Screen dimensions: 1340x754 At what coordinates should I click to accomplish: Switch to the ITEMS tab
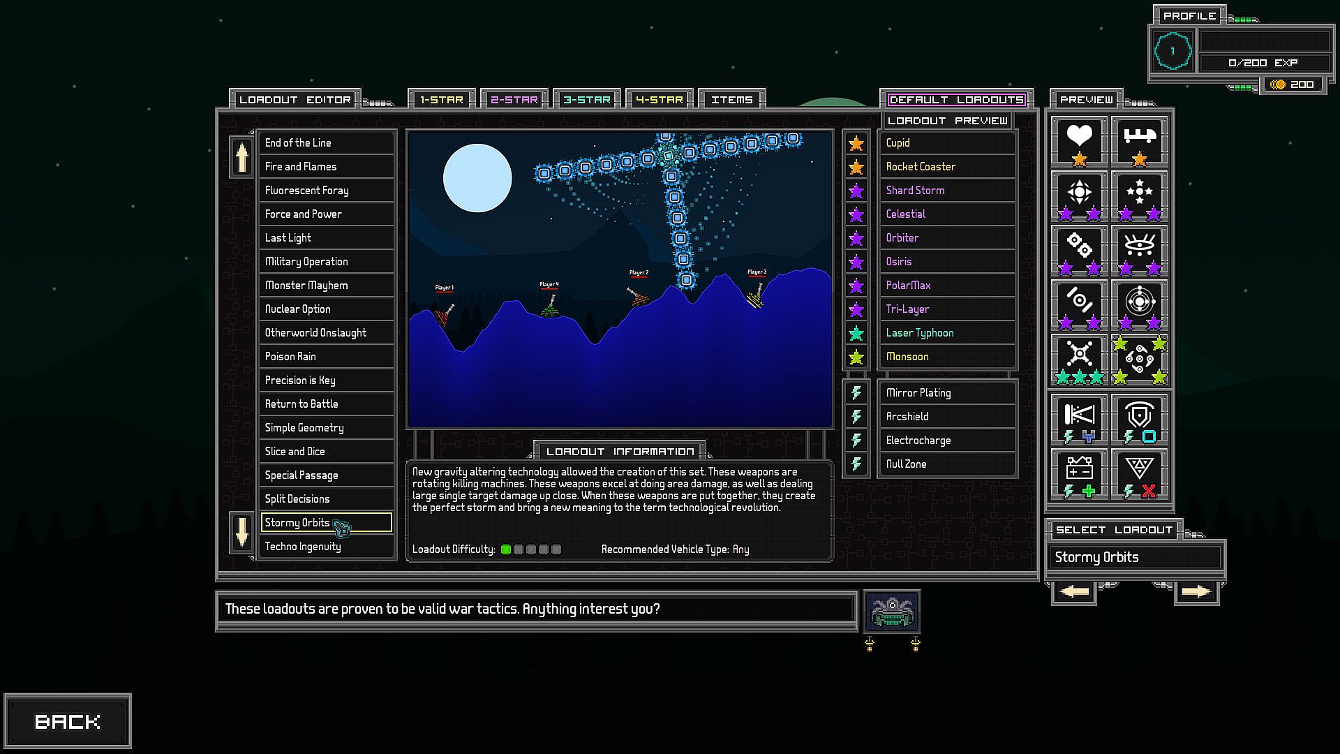[731, 100]
